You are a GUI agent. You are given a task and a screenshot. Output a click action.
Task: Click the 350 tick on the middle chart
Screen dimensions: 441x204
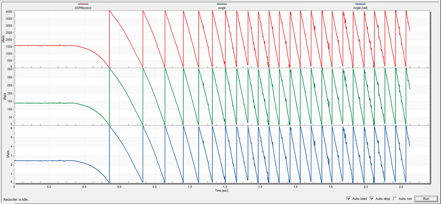(10, 69)
